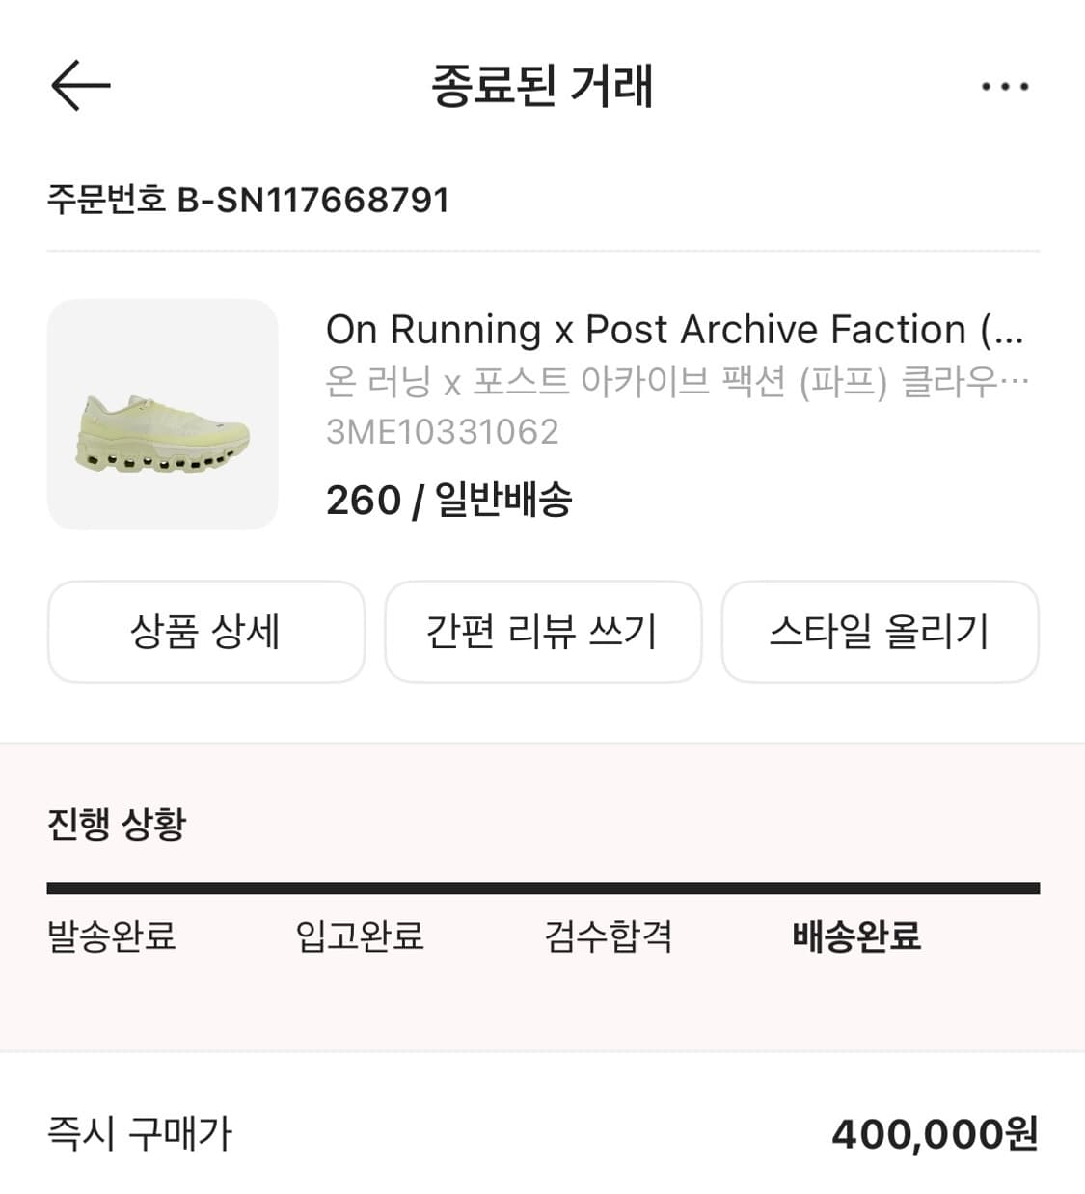Select the 검수합격 progress step
This screenshot has width=1085, height=1194.
609,936
